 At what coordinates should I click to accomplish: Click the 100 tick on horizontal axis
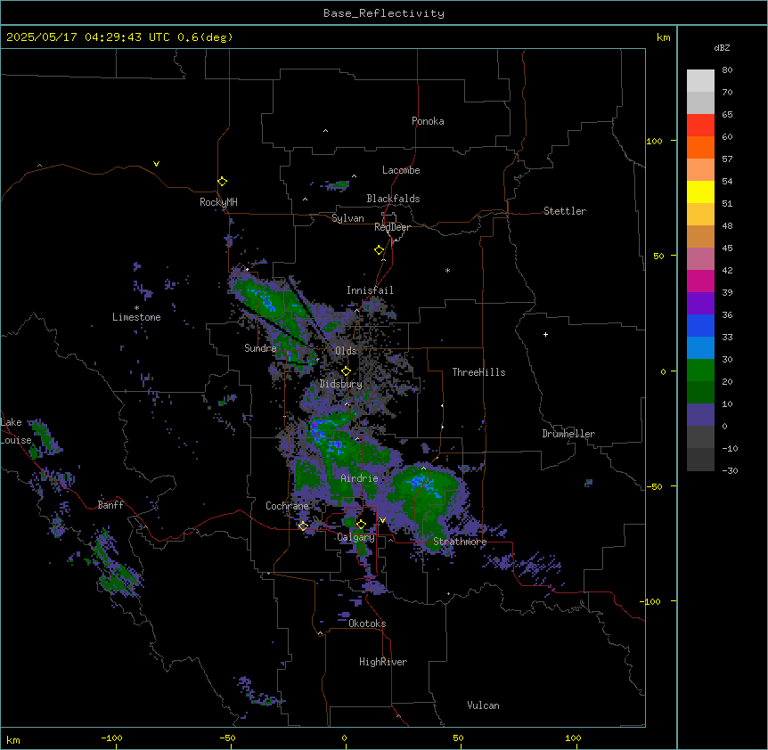click(x=573, y=738)
